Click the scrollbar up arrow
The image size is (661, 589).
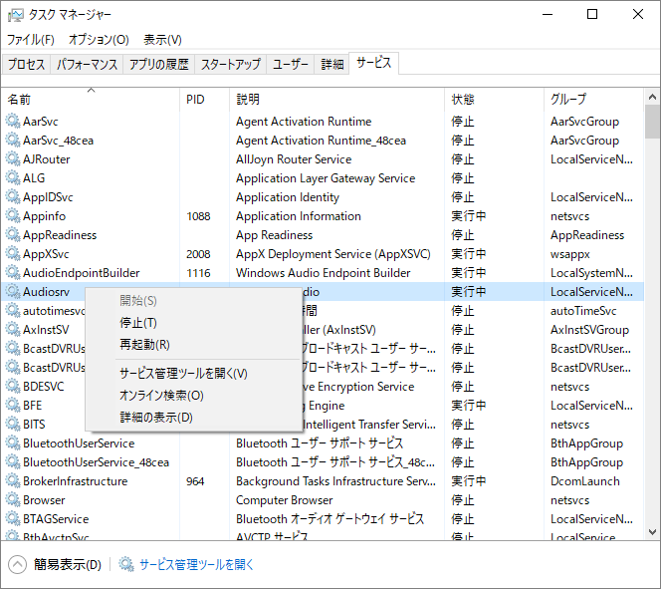652,97
